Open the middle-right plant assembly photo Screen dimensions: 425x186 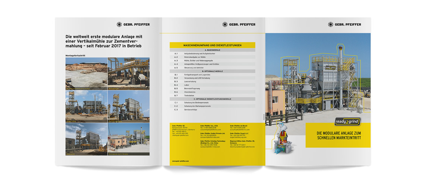[x=129, y=106]
